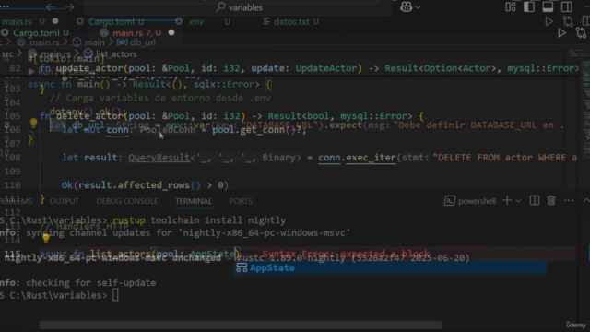Open the DEBUG CONSOLE panel tab
This screenshot has height=332, width=590.
(127, 201)
